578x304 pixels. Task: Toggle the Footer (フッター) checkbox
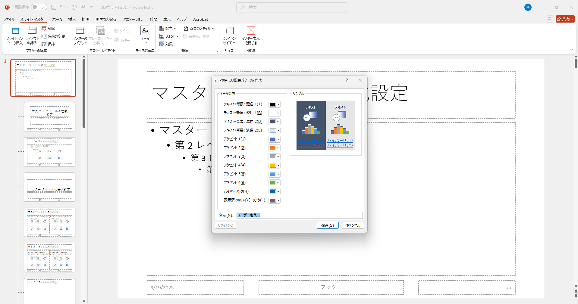(117, 40)
